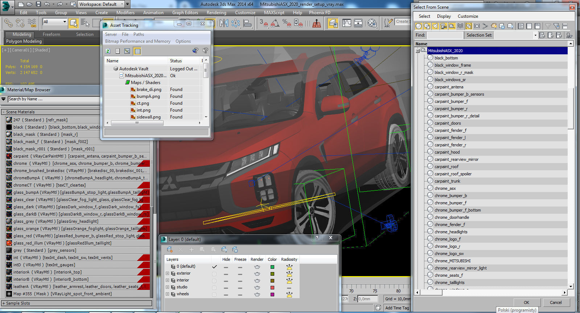This screenshot has width=580, height=313.
Task: Set exterior layer as current via its checkbox
Action: [214, 274]
